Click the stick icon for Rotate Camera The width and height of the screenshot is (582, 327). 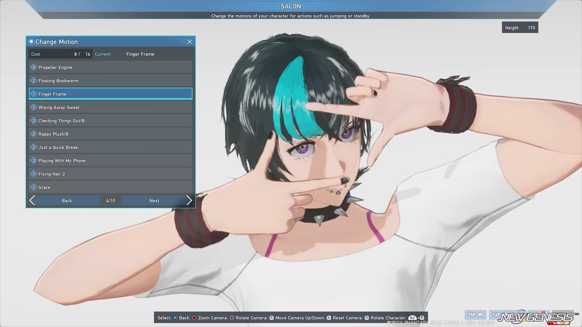click(x=272, y=318)
